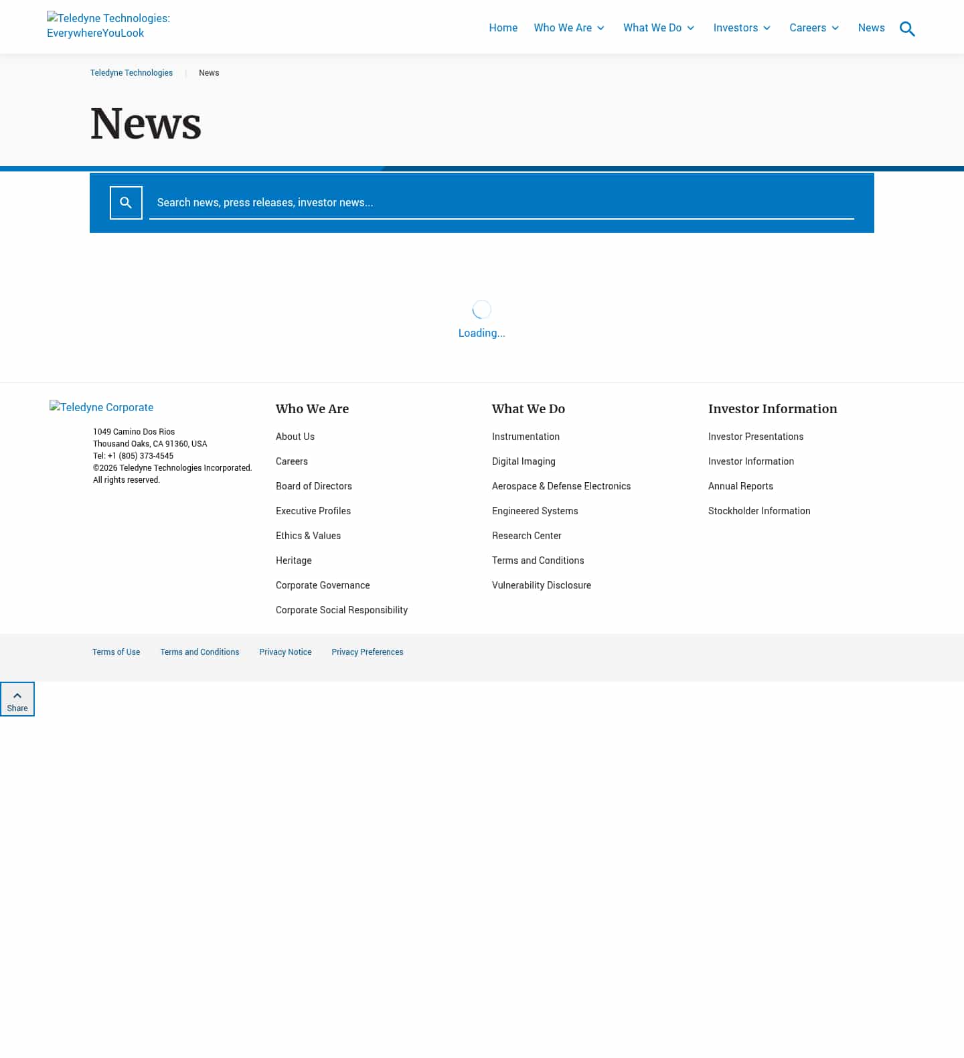This screenshot has width=964, height=1058.
Task: Click the Teledyne Corporate footer logo
Action: 102,407
